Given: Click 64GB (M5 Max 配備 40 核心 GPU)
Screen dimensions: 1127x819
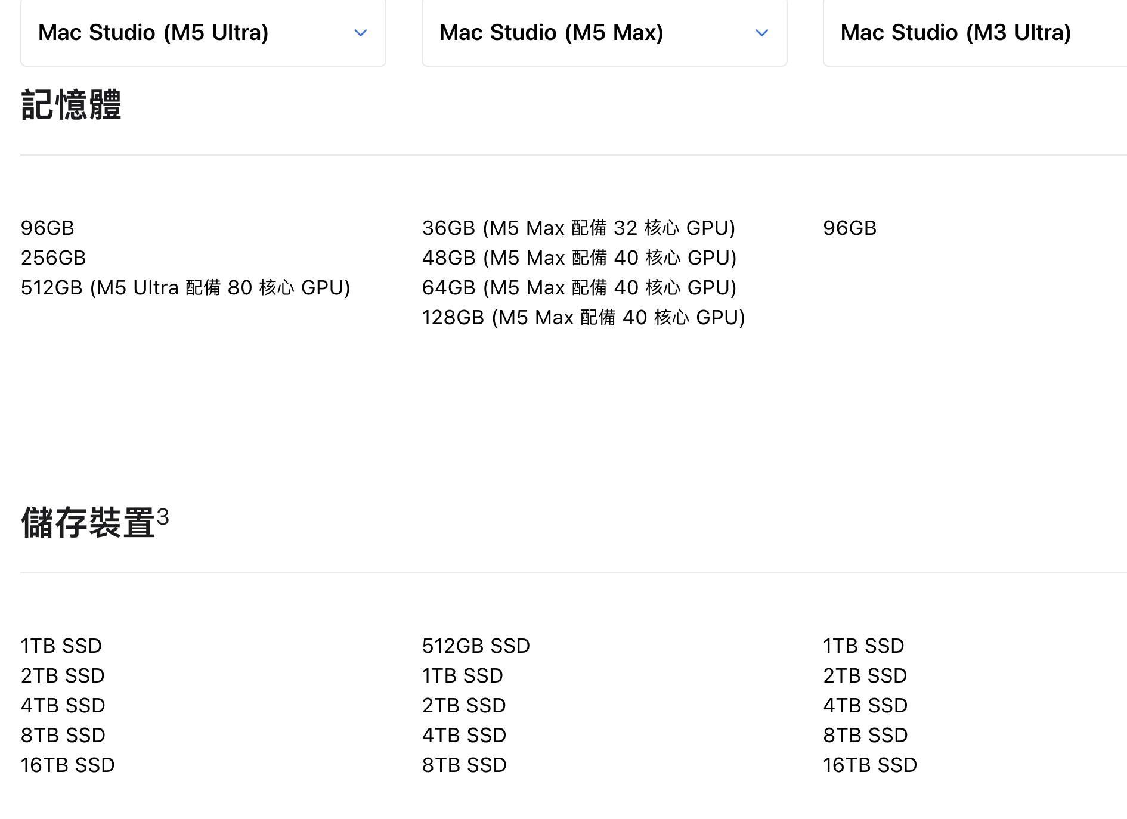Looking at the screenshot, I should (580, 287).
